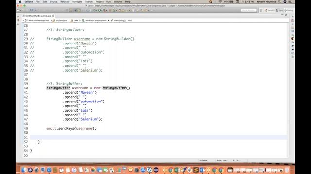
Task: Minimize the editor area
Action: point(282,15)
